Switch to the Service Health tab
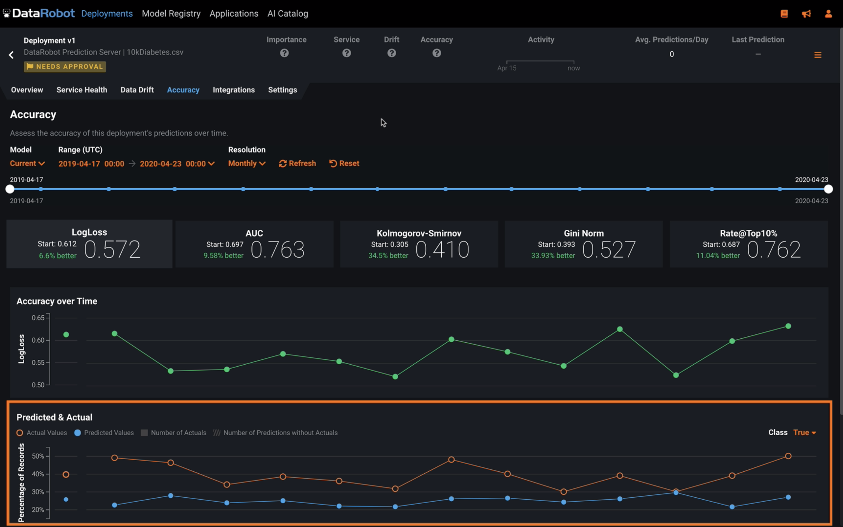Screen dimensions: 843x527 [82, 89]
